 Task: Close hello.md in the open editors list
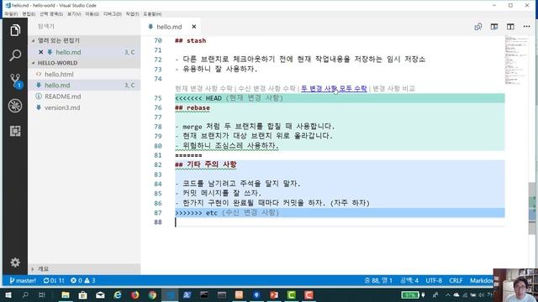pyautogui.click(x=41, y=52)
